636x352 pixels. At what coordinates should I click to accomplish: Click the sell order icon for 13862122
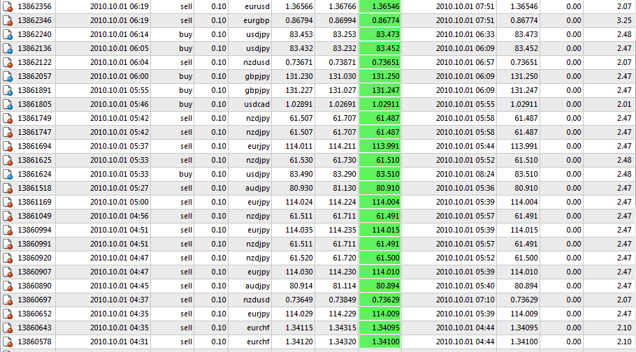pyautogui.click(x=7, y=62)
